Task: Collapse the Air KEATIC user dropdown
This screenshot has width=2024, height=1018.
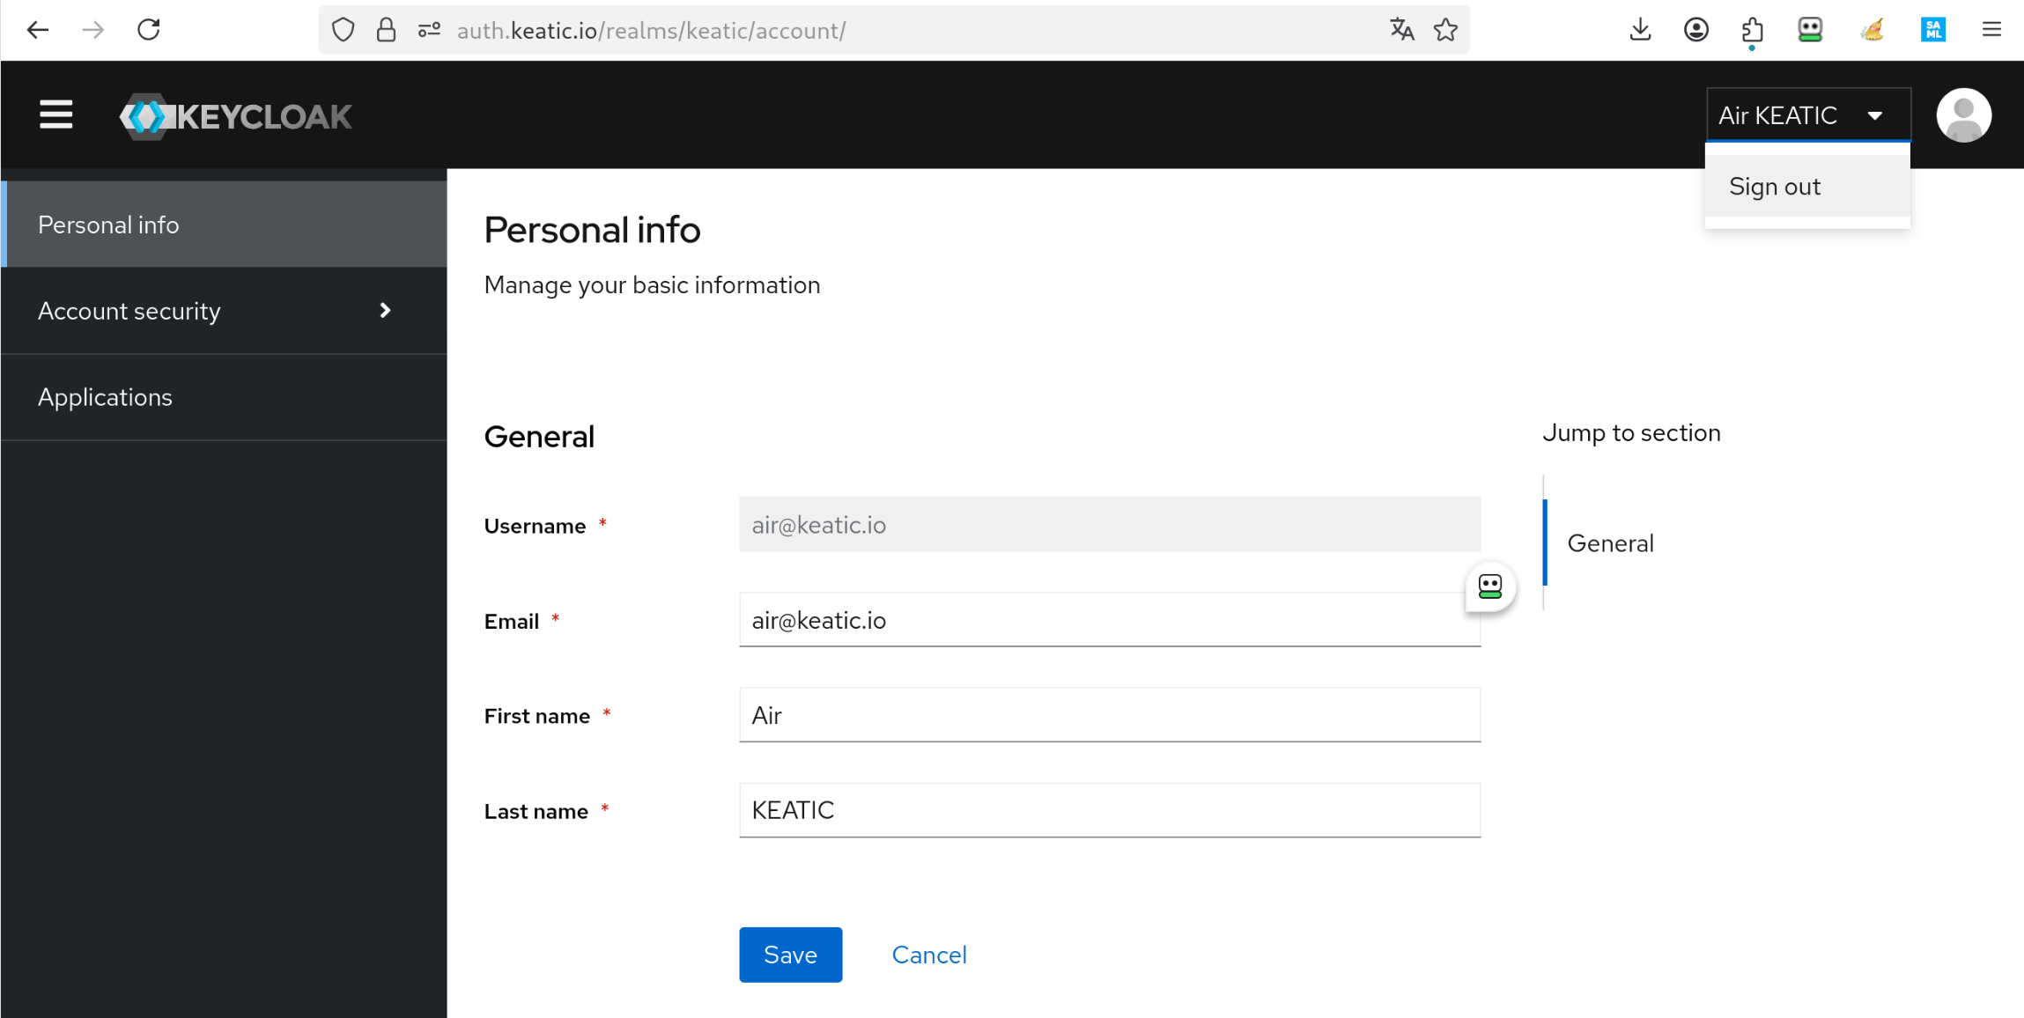Action: coord(1806,115)
